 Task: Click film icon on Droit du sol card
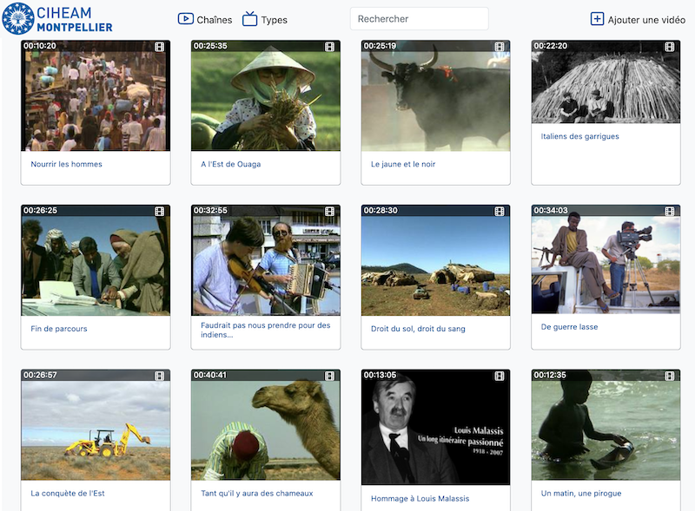pos(500,211)
